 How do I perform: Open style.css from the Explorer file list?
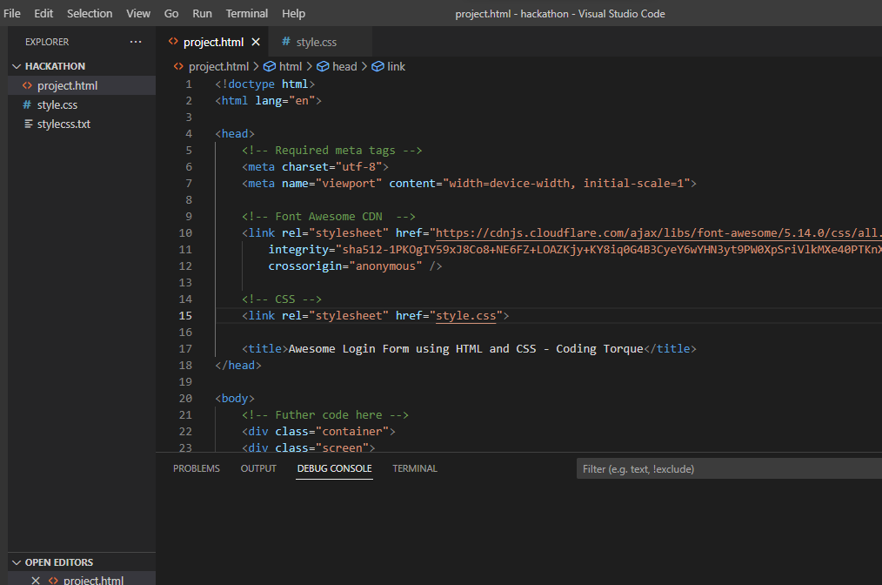pos(57,104)
